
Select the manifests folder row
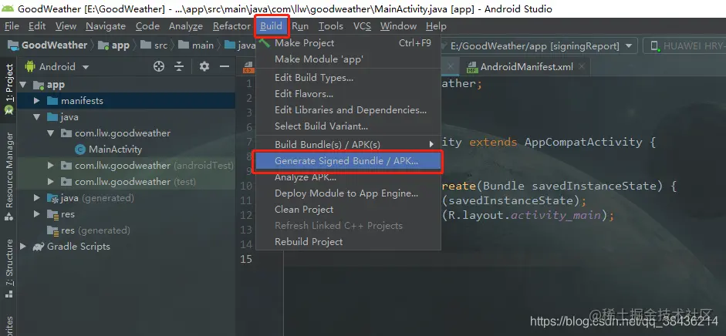click(x=126, y=101)
